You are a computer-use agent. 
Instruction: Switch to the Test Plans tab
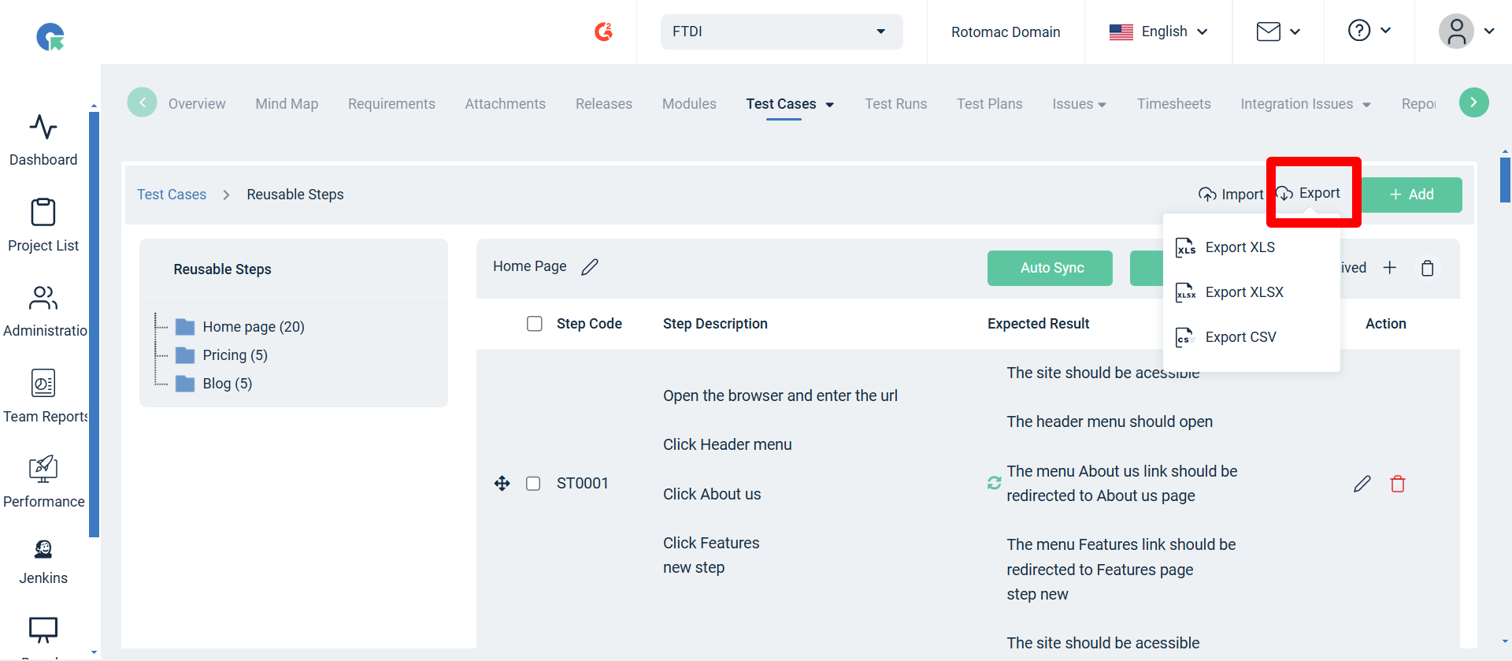pyautogui.click(x=990, y=104)
